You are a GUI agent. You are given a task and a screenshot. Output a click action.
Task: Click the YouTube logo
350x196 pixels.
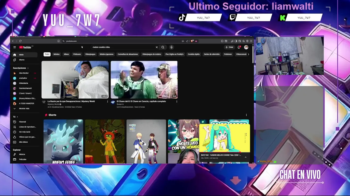(x=25, y=47)
